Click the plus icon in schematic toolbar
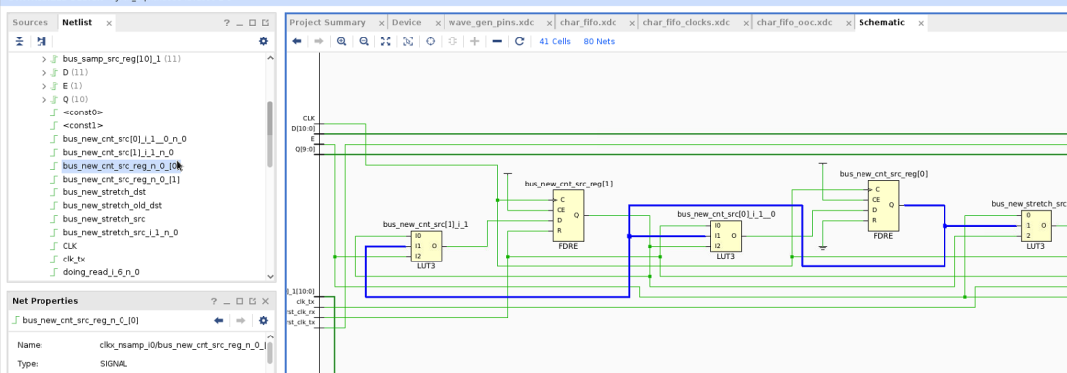Screen dimensions: 1067x373 (475, 41)
